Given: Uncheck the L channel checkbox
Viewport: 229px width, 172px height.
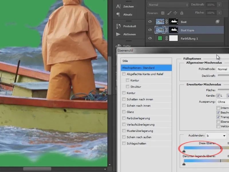Looking at the screenshot, I should 218,96.
